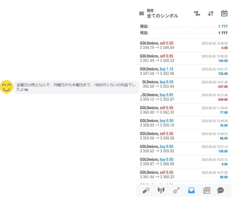Screen dimensions: 234x202
Task: Open the News tab icon
Action: coord(206,190)
